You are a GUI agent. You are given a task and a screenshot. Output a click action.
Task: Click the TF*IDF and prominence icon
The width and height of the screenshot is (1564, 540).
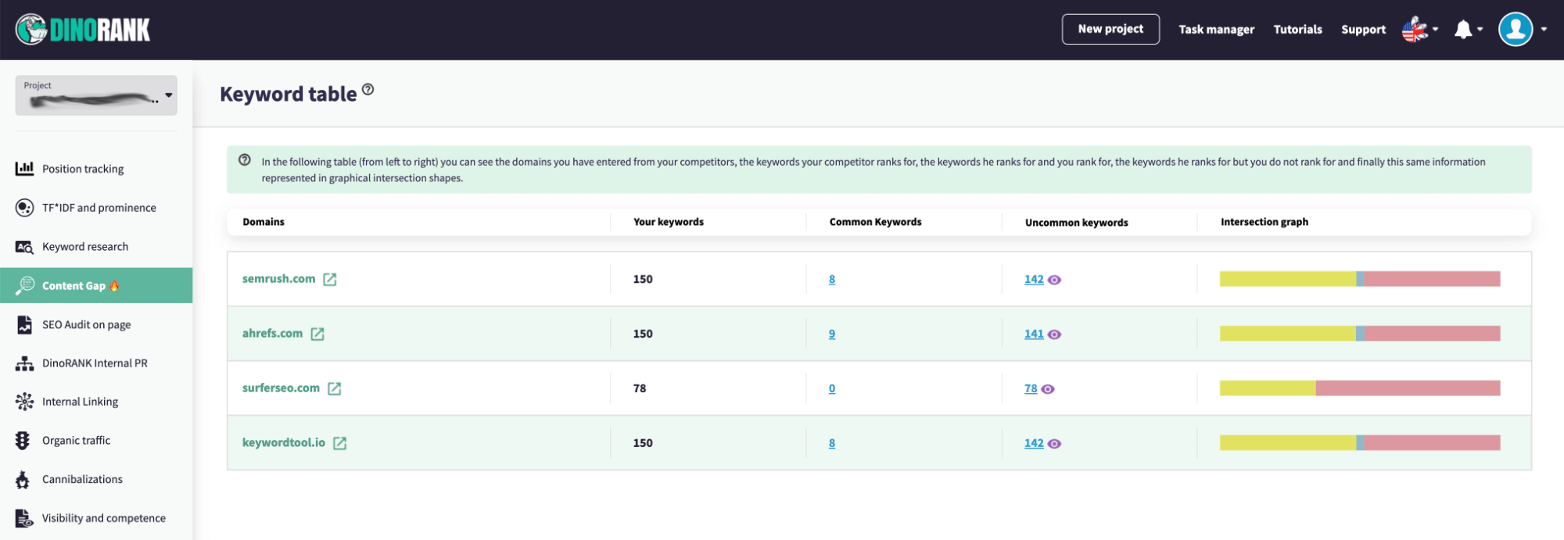pos(24,207)
